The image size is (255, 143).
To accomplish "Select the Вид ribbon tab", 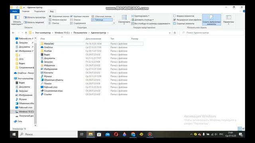I will pos(52,12).
